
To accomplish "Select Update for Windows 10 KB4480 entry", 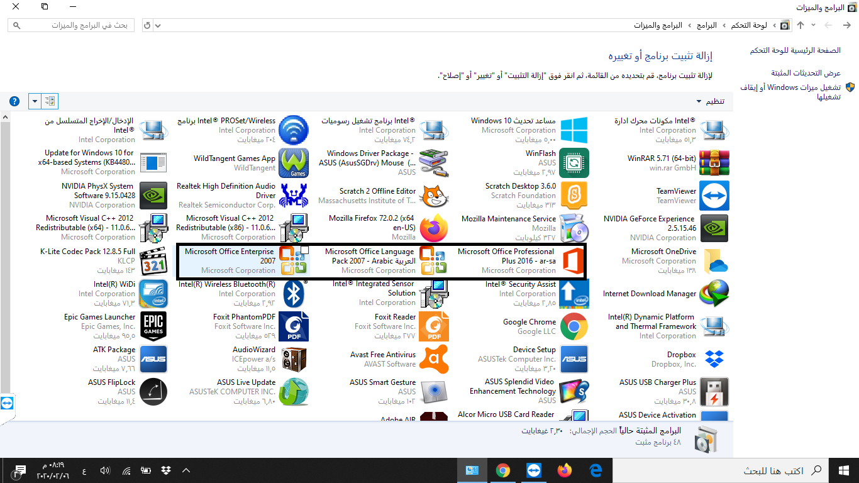I will click(x=103, y=163).
